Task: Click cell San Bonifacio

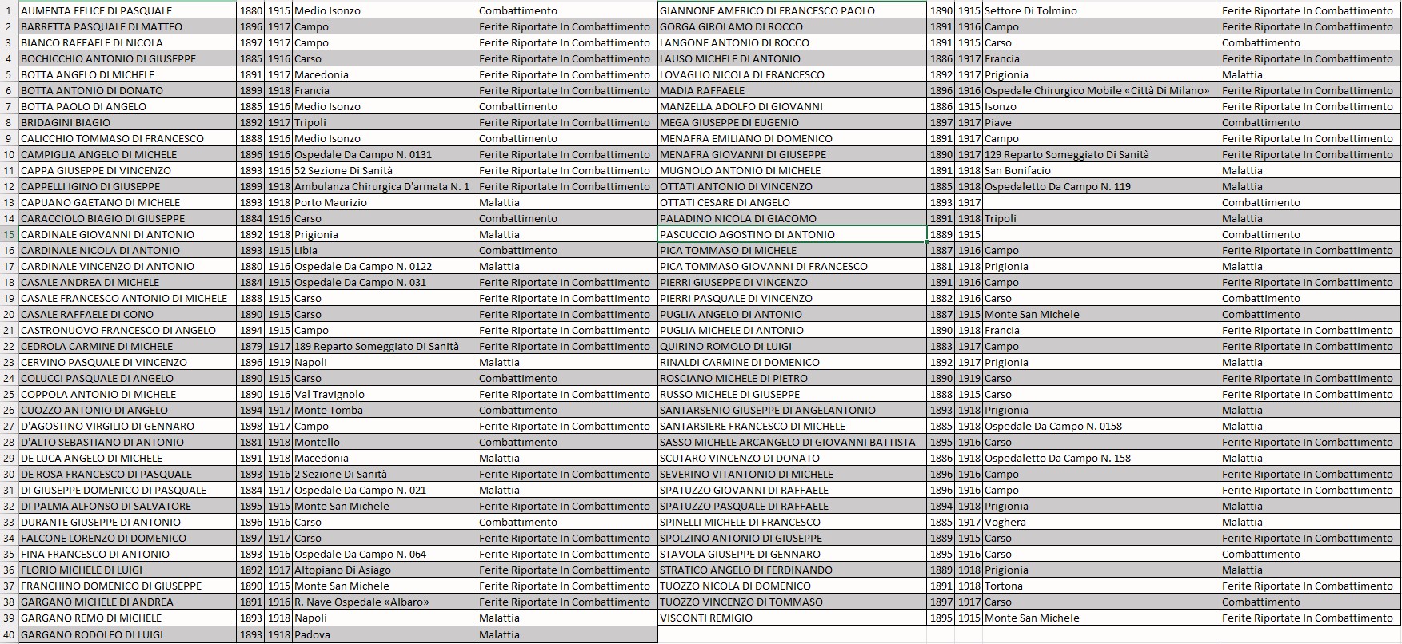Action: click(1101, 170)
